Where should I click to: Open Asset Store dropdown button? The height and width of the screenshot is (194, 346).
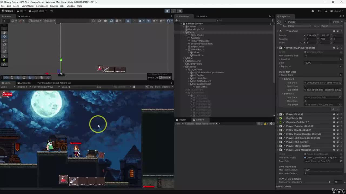[38, 11]
